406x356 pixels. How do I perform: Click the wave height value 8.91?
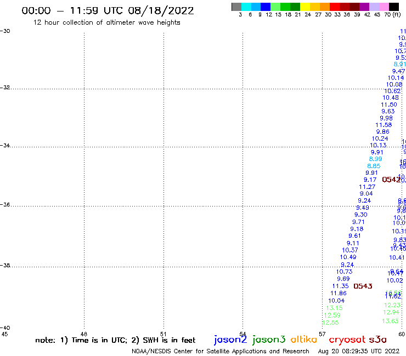click(x=399, y=64)
